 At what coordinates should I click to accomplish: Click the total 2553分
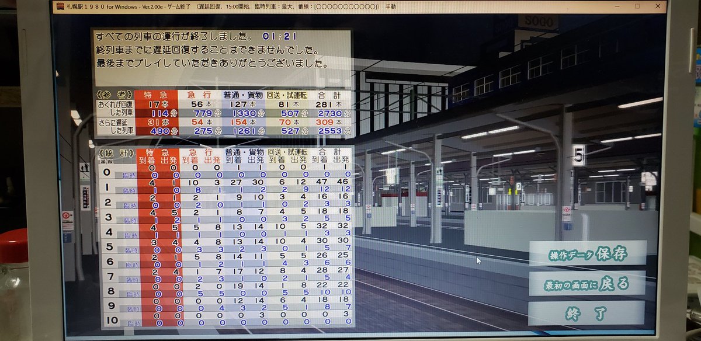coord(334,131)
